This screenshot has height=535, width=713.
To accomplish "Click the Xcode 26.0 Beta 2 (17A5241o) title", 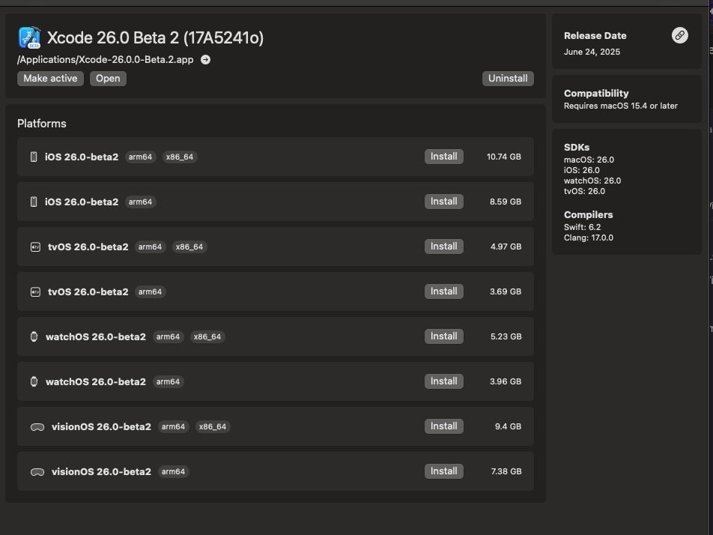I will (x=156, y=37).
